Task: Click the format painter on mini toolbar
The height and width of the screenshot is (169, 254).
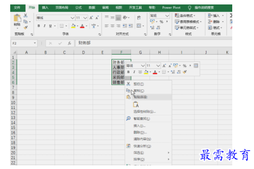Action: [x=185, y=72]
